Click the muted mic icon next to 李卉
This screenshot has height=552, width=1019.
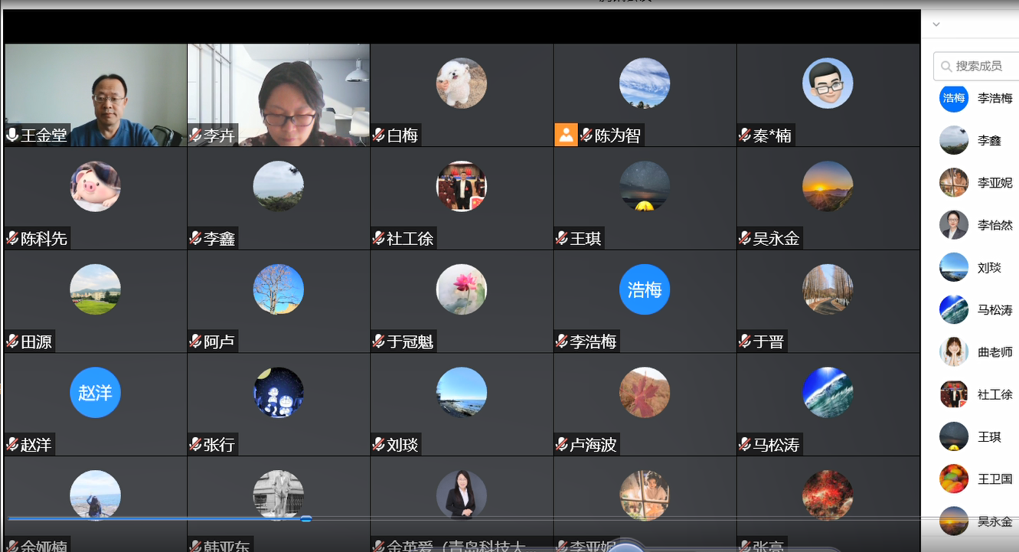(195, 136)
